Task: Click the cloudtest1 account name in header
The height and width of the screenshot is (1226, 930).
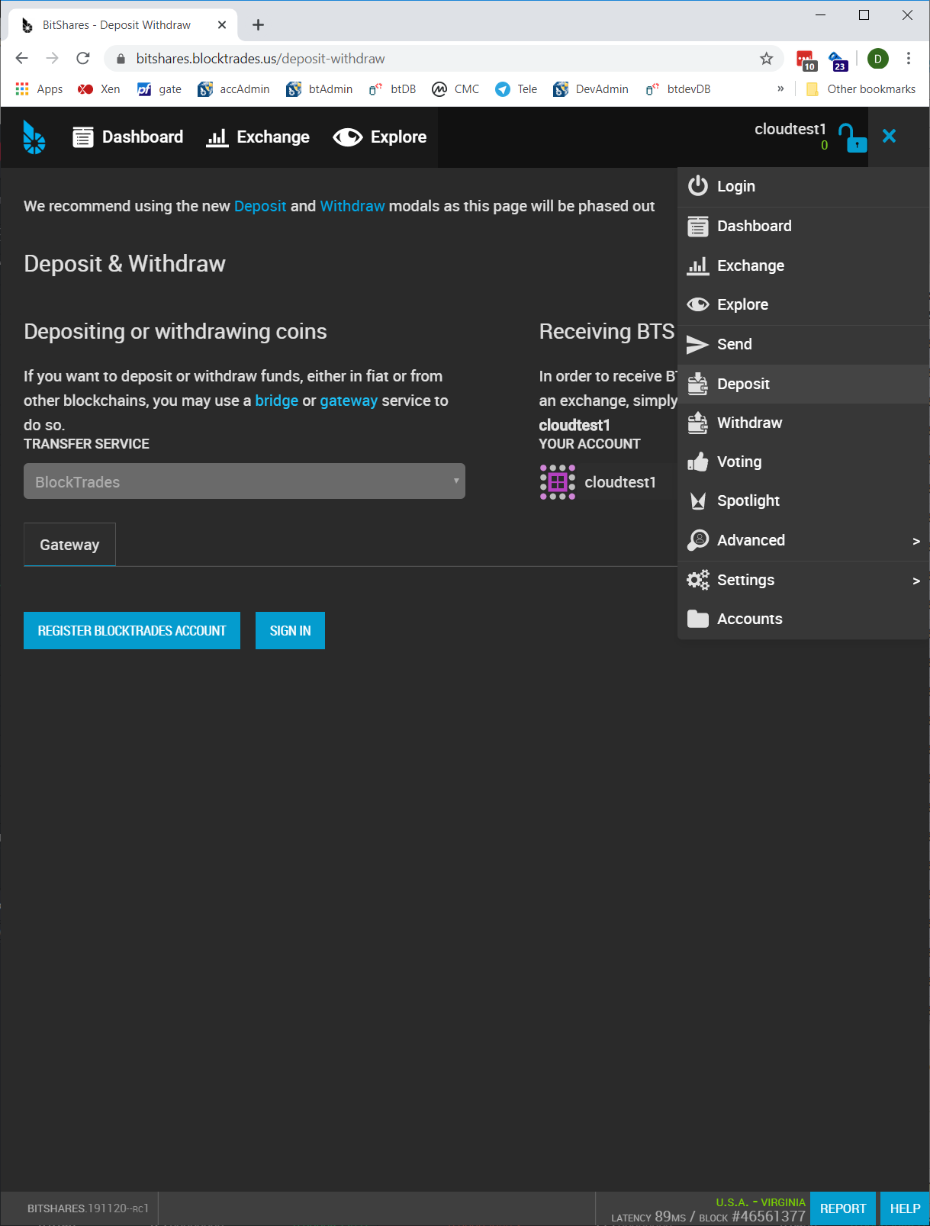Action: click(x=790, y=129)
